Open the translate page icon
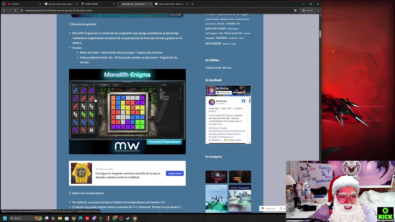The width and height of the screenshot is (395, 222). [x=295, y=10]
